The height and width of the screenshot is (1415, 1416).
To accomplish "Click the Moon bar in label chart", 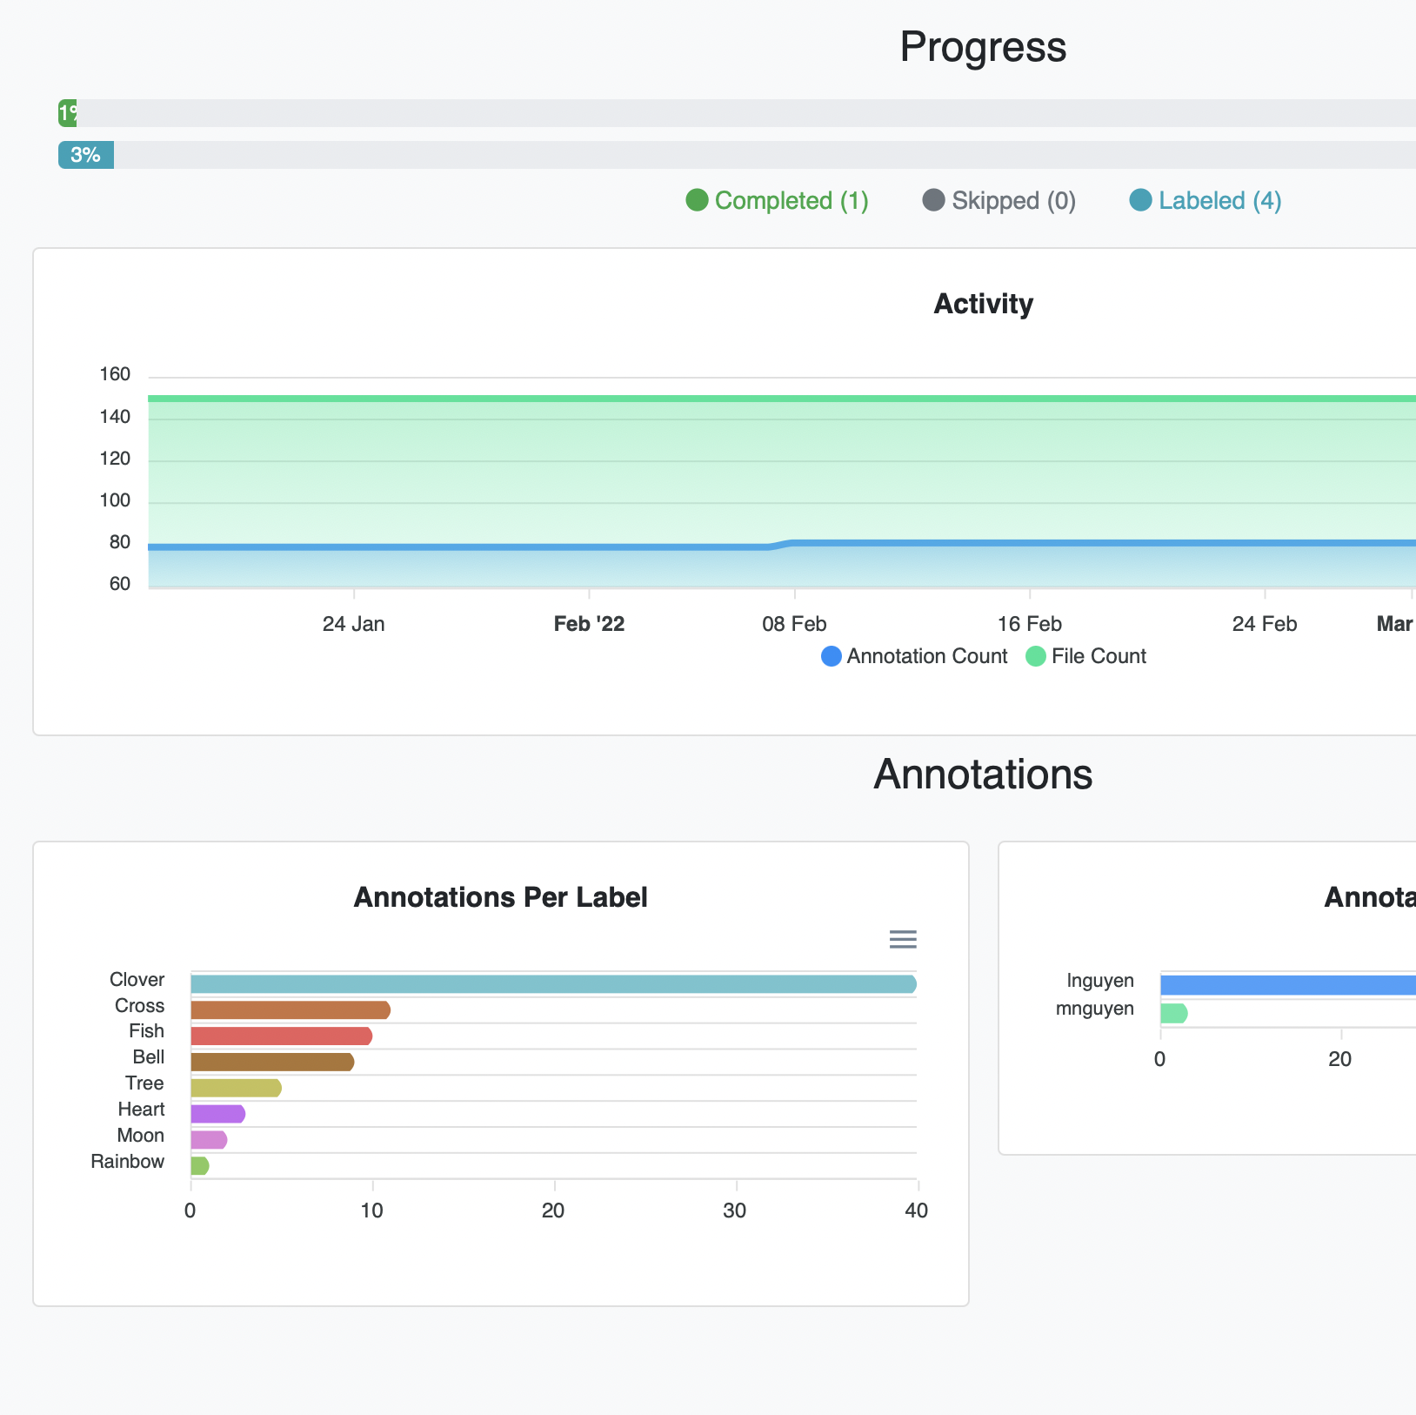I will (209, 1140).
